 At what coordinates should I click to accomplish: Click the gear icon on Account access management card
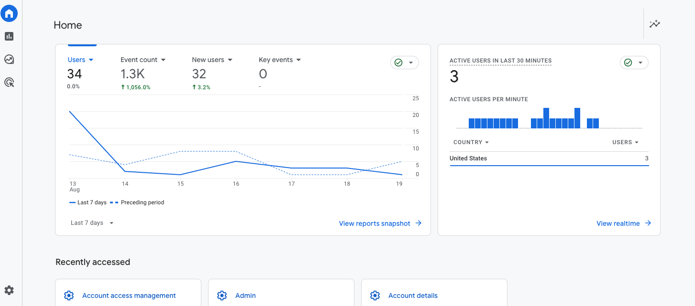(x=69, y=295)
